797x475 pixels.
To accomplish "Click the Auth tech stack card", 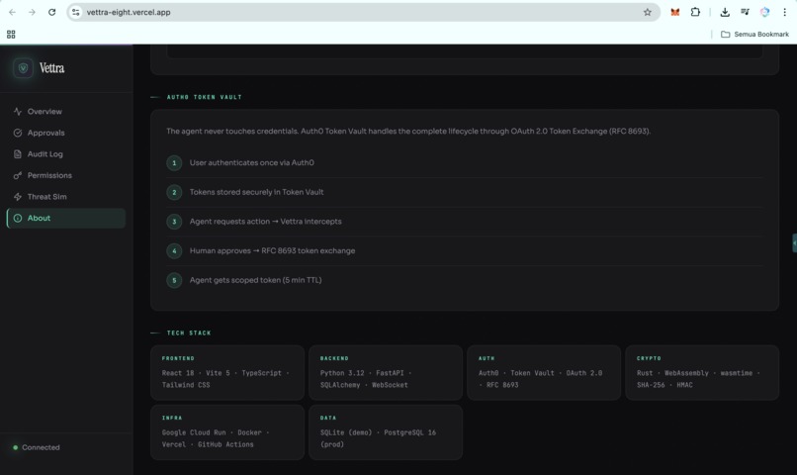I will point(544,373).
